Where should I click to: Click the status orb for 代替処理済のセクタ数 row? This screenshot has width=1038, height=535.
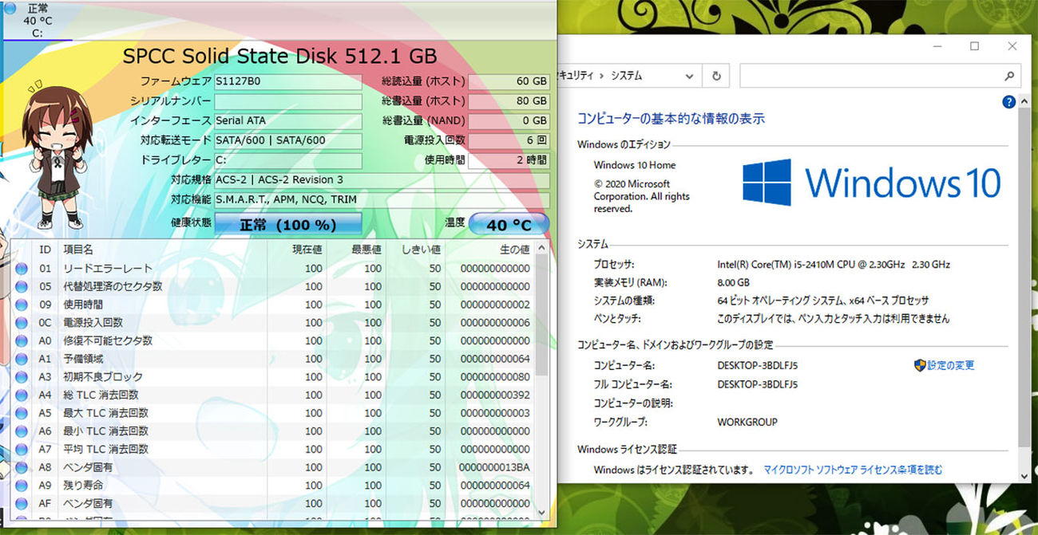pos(22,286)
